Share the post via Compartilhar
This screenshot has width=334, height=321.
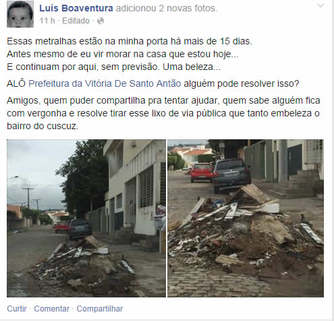100,309
